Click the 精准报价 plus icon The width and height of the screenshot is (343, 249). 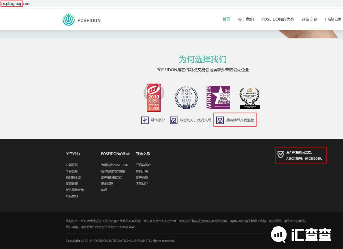145,120
